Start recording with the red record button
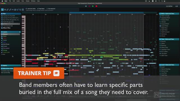This screenshot has height=101, width=180. pos(96,6)
